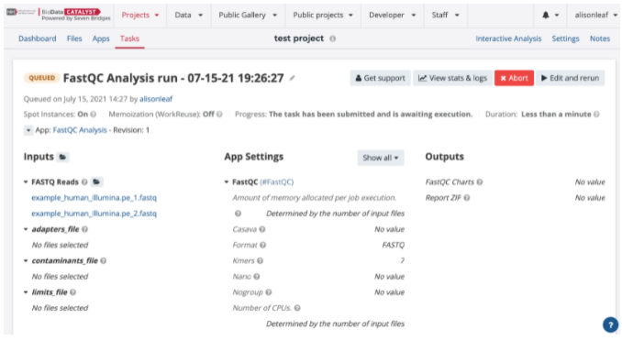Image resolution: width=622 pixels, height=341 pixels.
Task: Open the Data dropdown menu
Action: [189, 15]
